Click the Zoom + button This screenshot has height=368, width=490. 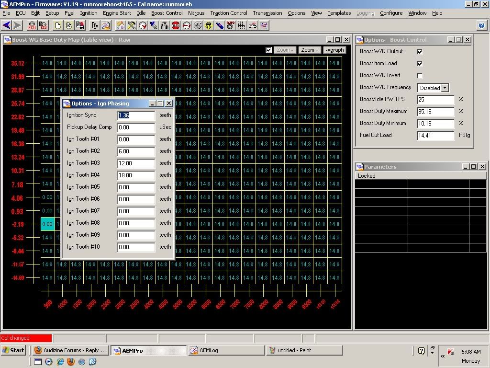click(310, 50)
